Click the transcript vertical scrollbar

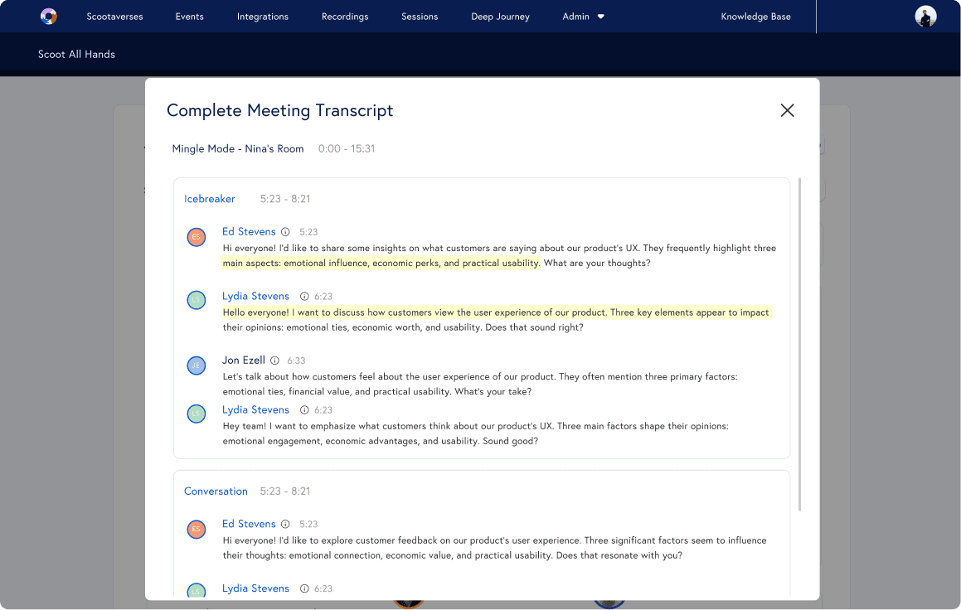799,343
